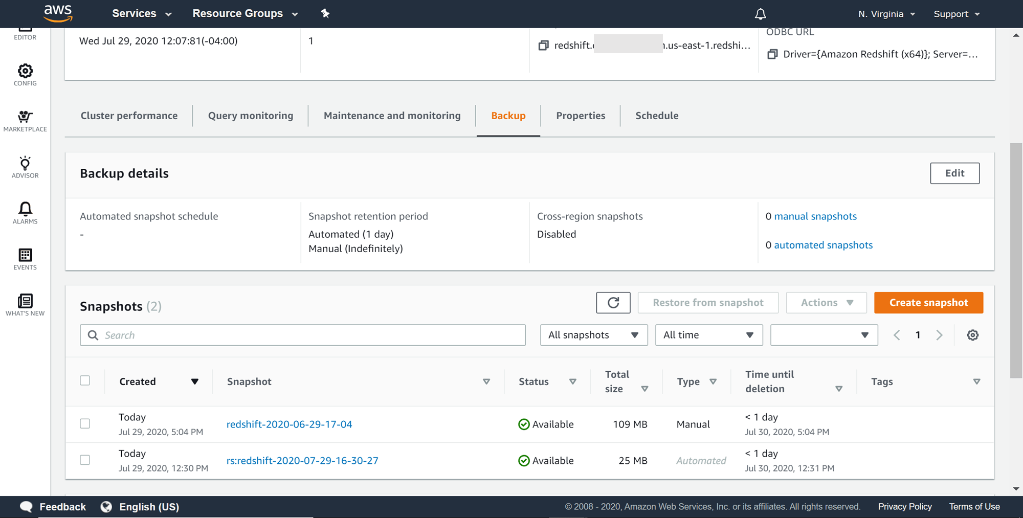Refresh the Snapshots list

point(613,302)
